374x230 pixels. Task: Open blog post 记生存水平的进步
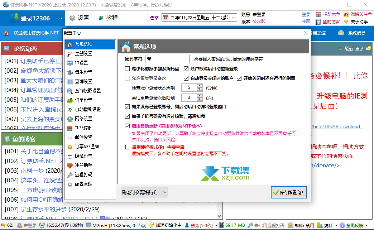click(43, 210)
